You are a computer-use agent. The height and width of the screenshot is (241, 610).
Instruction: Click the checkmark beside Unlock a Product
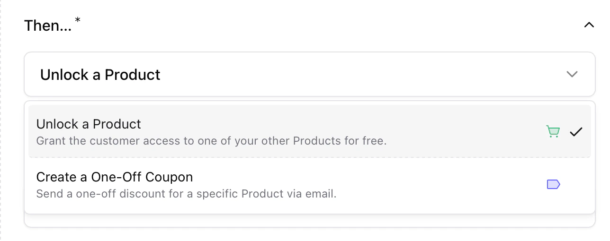tap(576, 132)
